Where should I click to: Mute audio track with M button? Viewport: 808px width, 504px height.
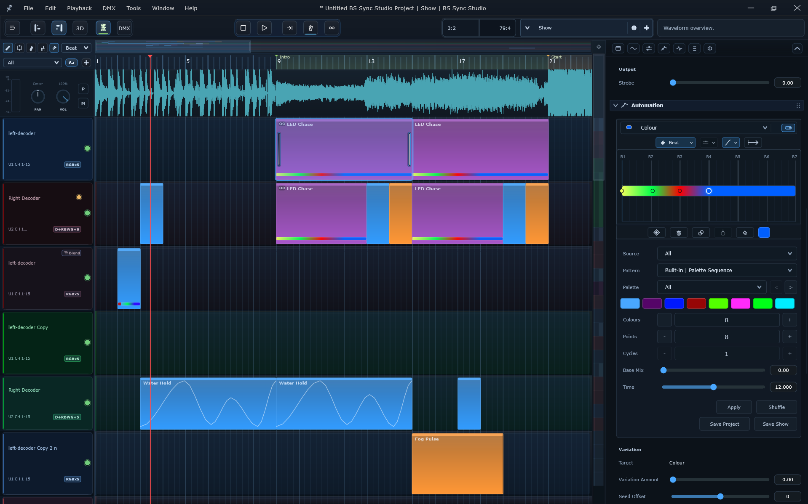[x=83, y=103]
